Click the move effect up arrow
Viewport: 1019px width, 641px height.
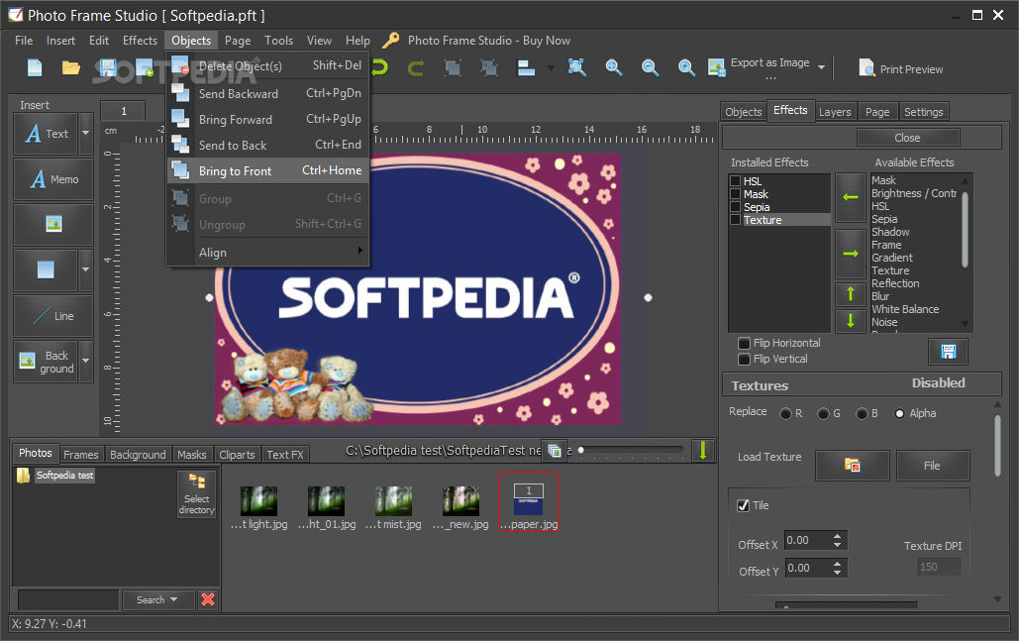[850, 294]
